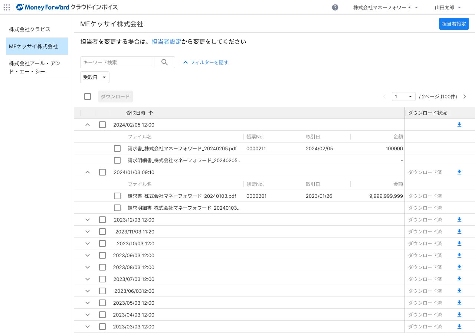The image size is (475, 334).
Task: Download the 2023/05/03 12:00 entry
Action: click(459, 303)
